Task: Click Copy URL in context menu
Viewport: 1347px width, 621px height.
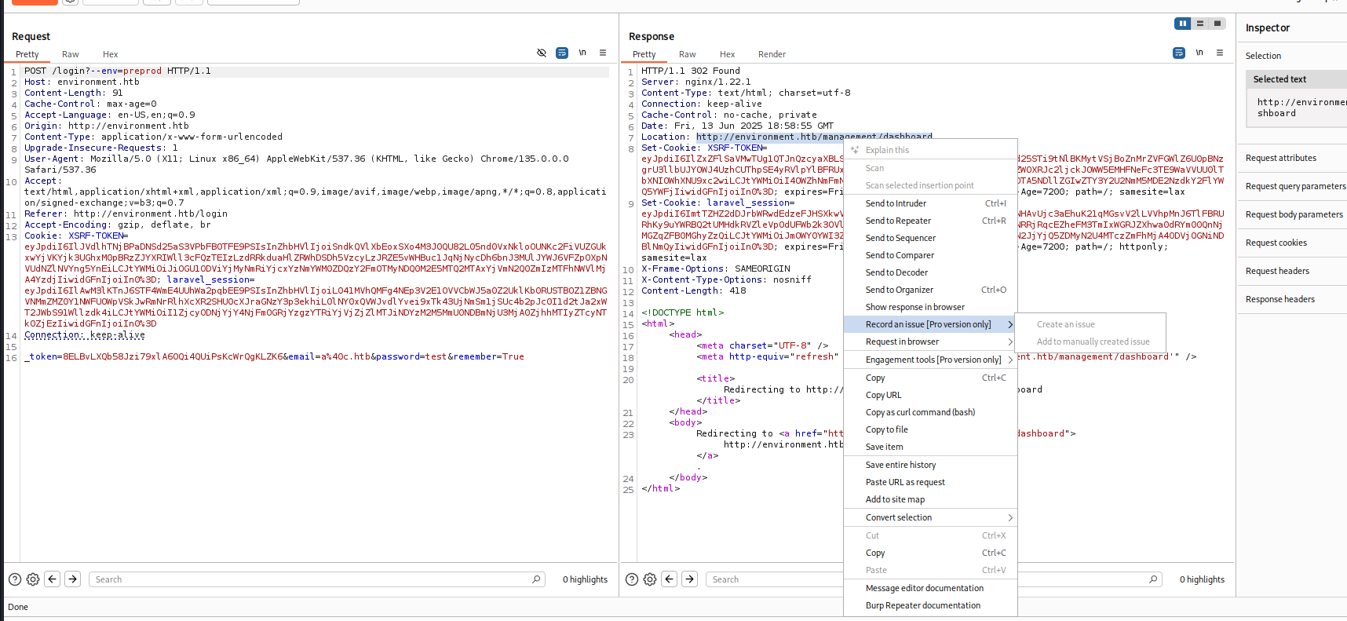Action: click(930, 395)
